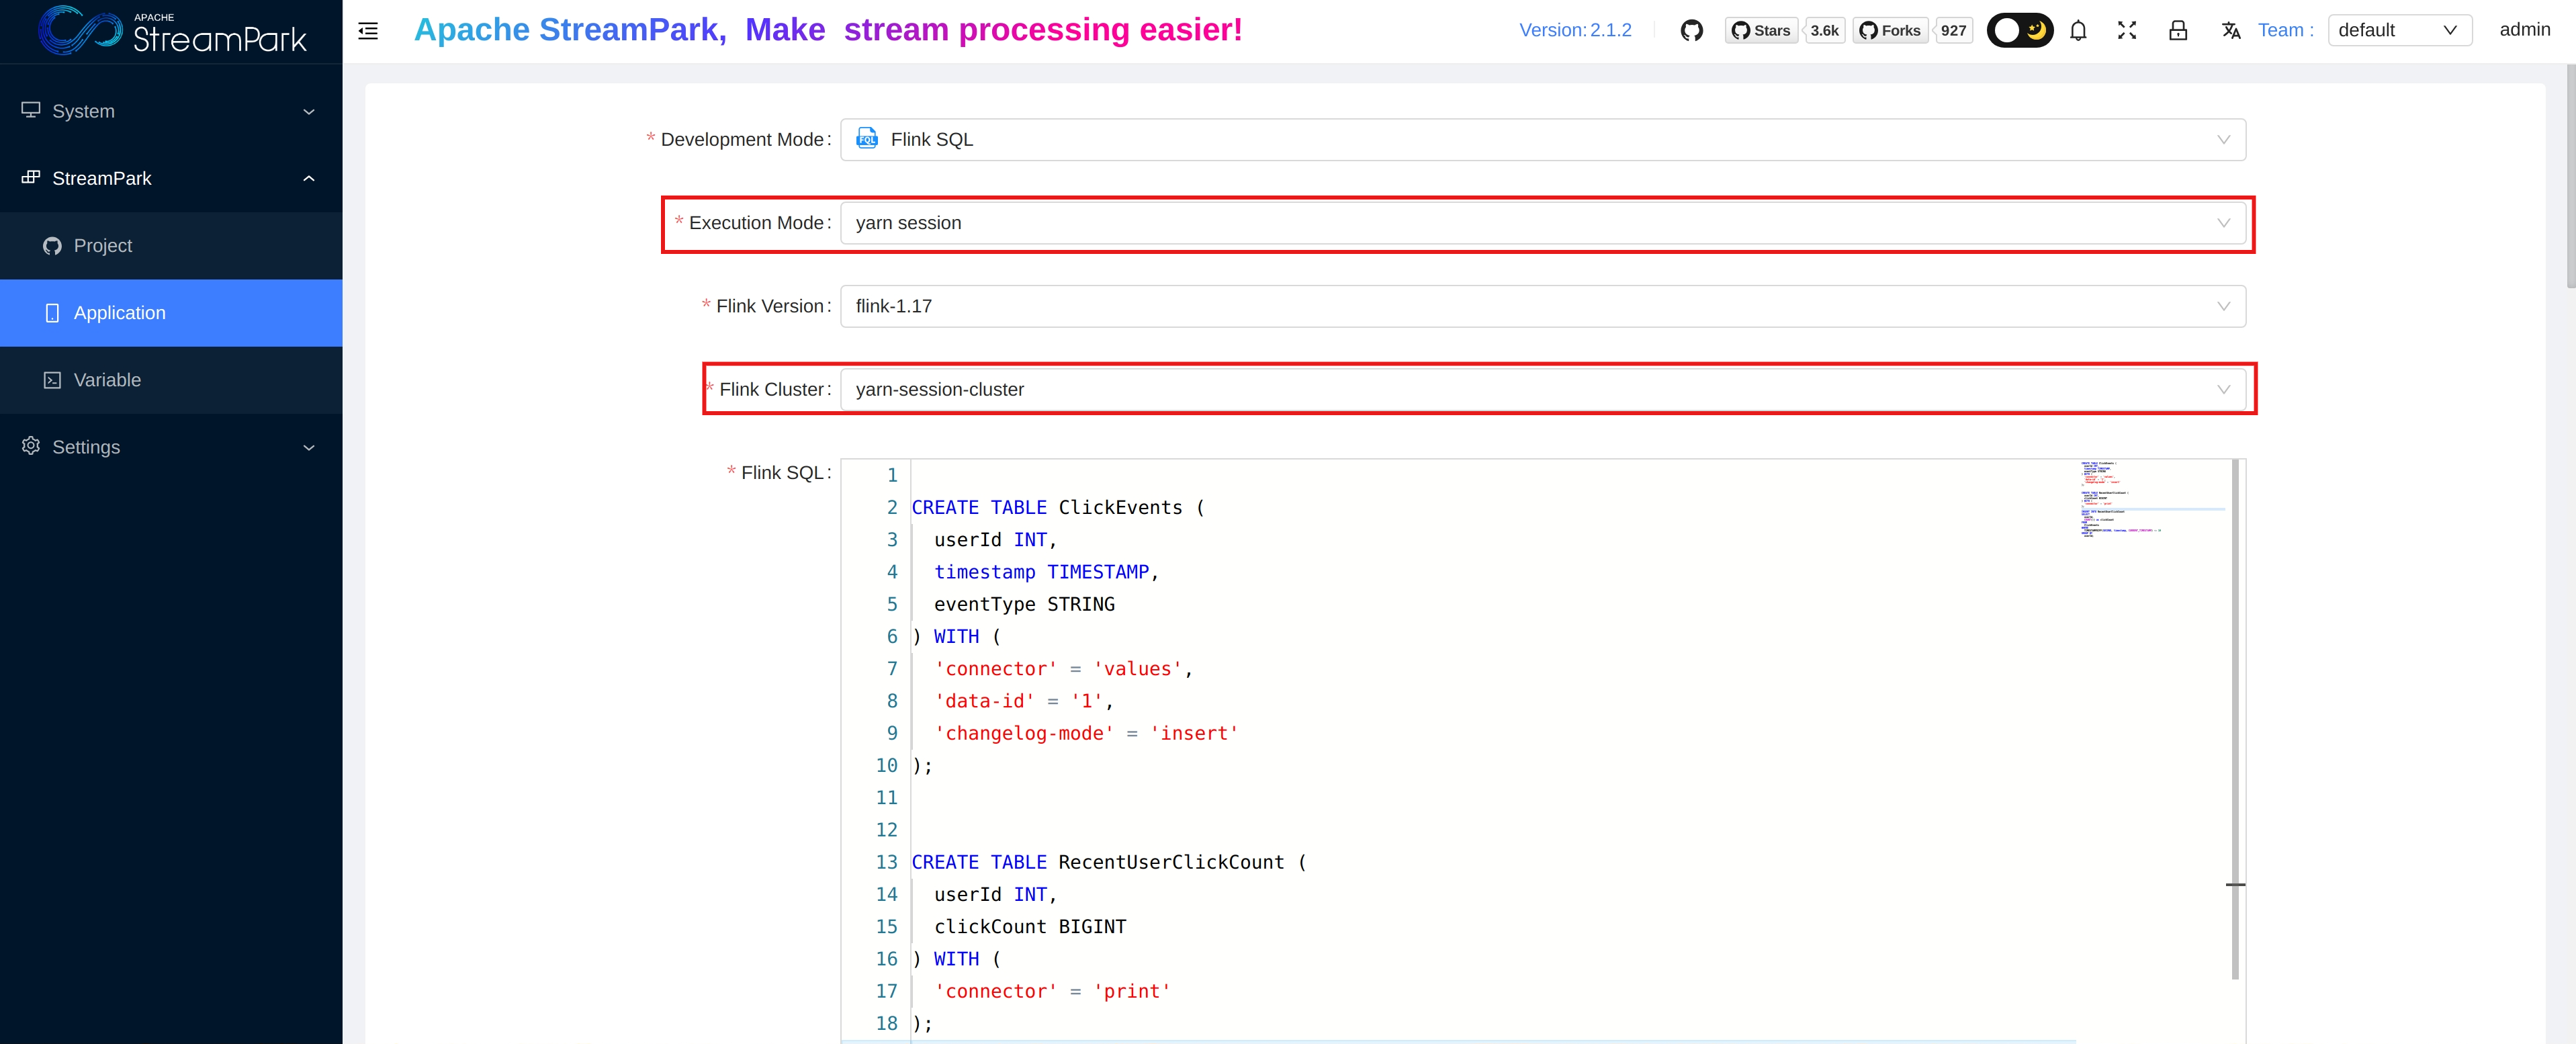Open the Development Mode dropdown

click(x=1542, y=140)
